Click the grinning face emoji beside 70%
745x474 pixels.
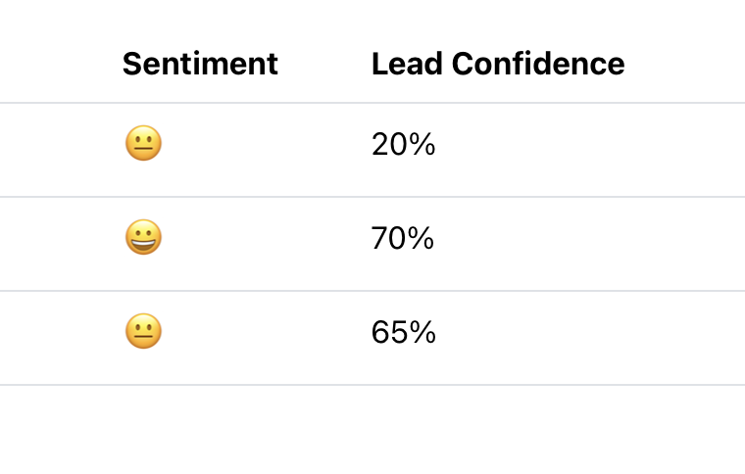143,238
